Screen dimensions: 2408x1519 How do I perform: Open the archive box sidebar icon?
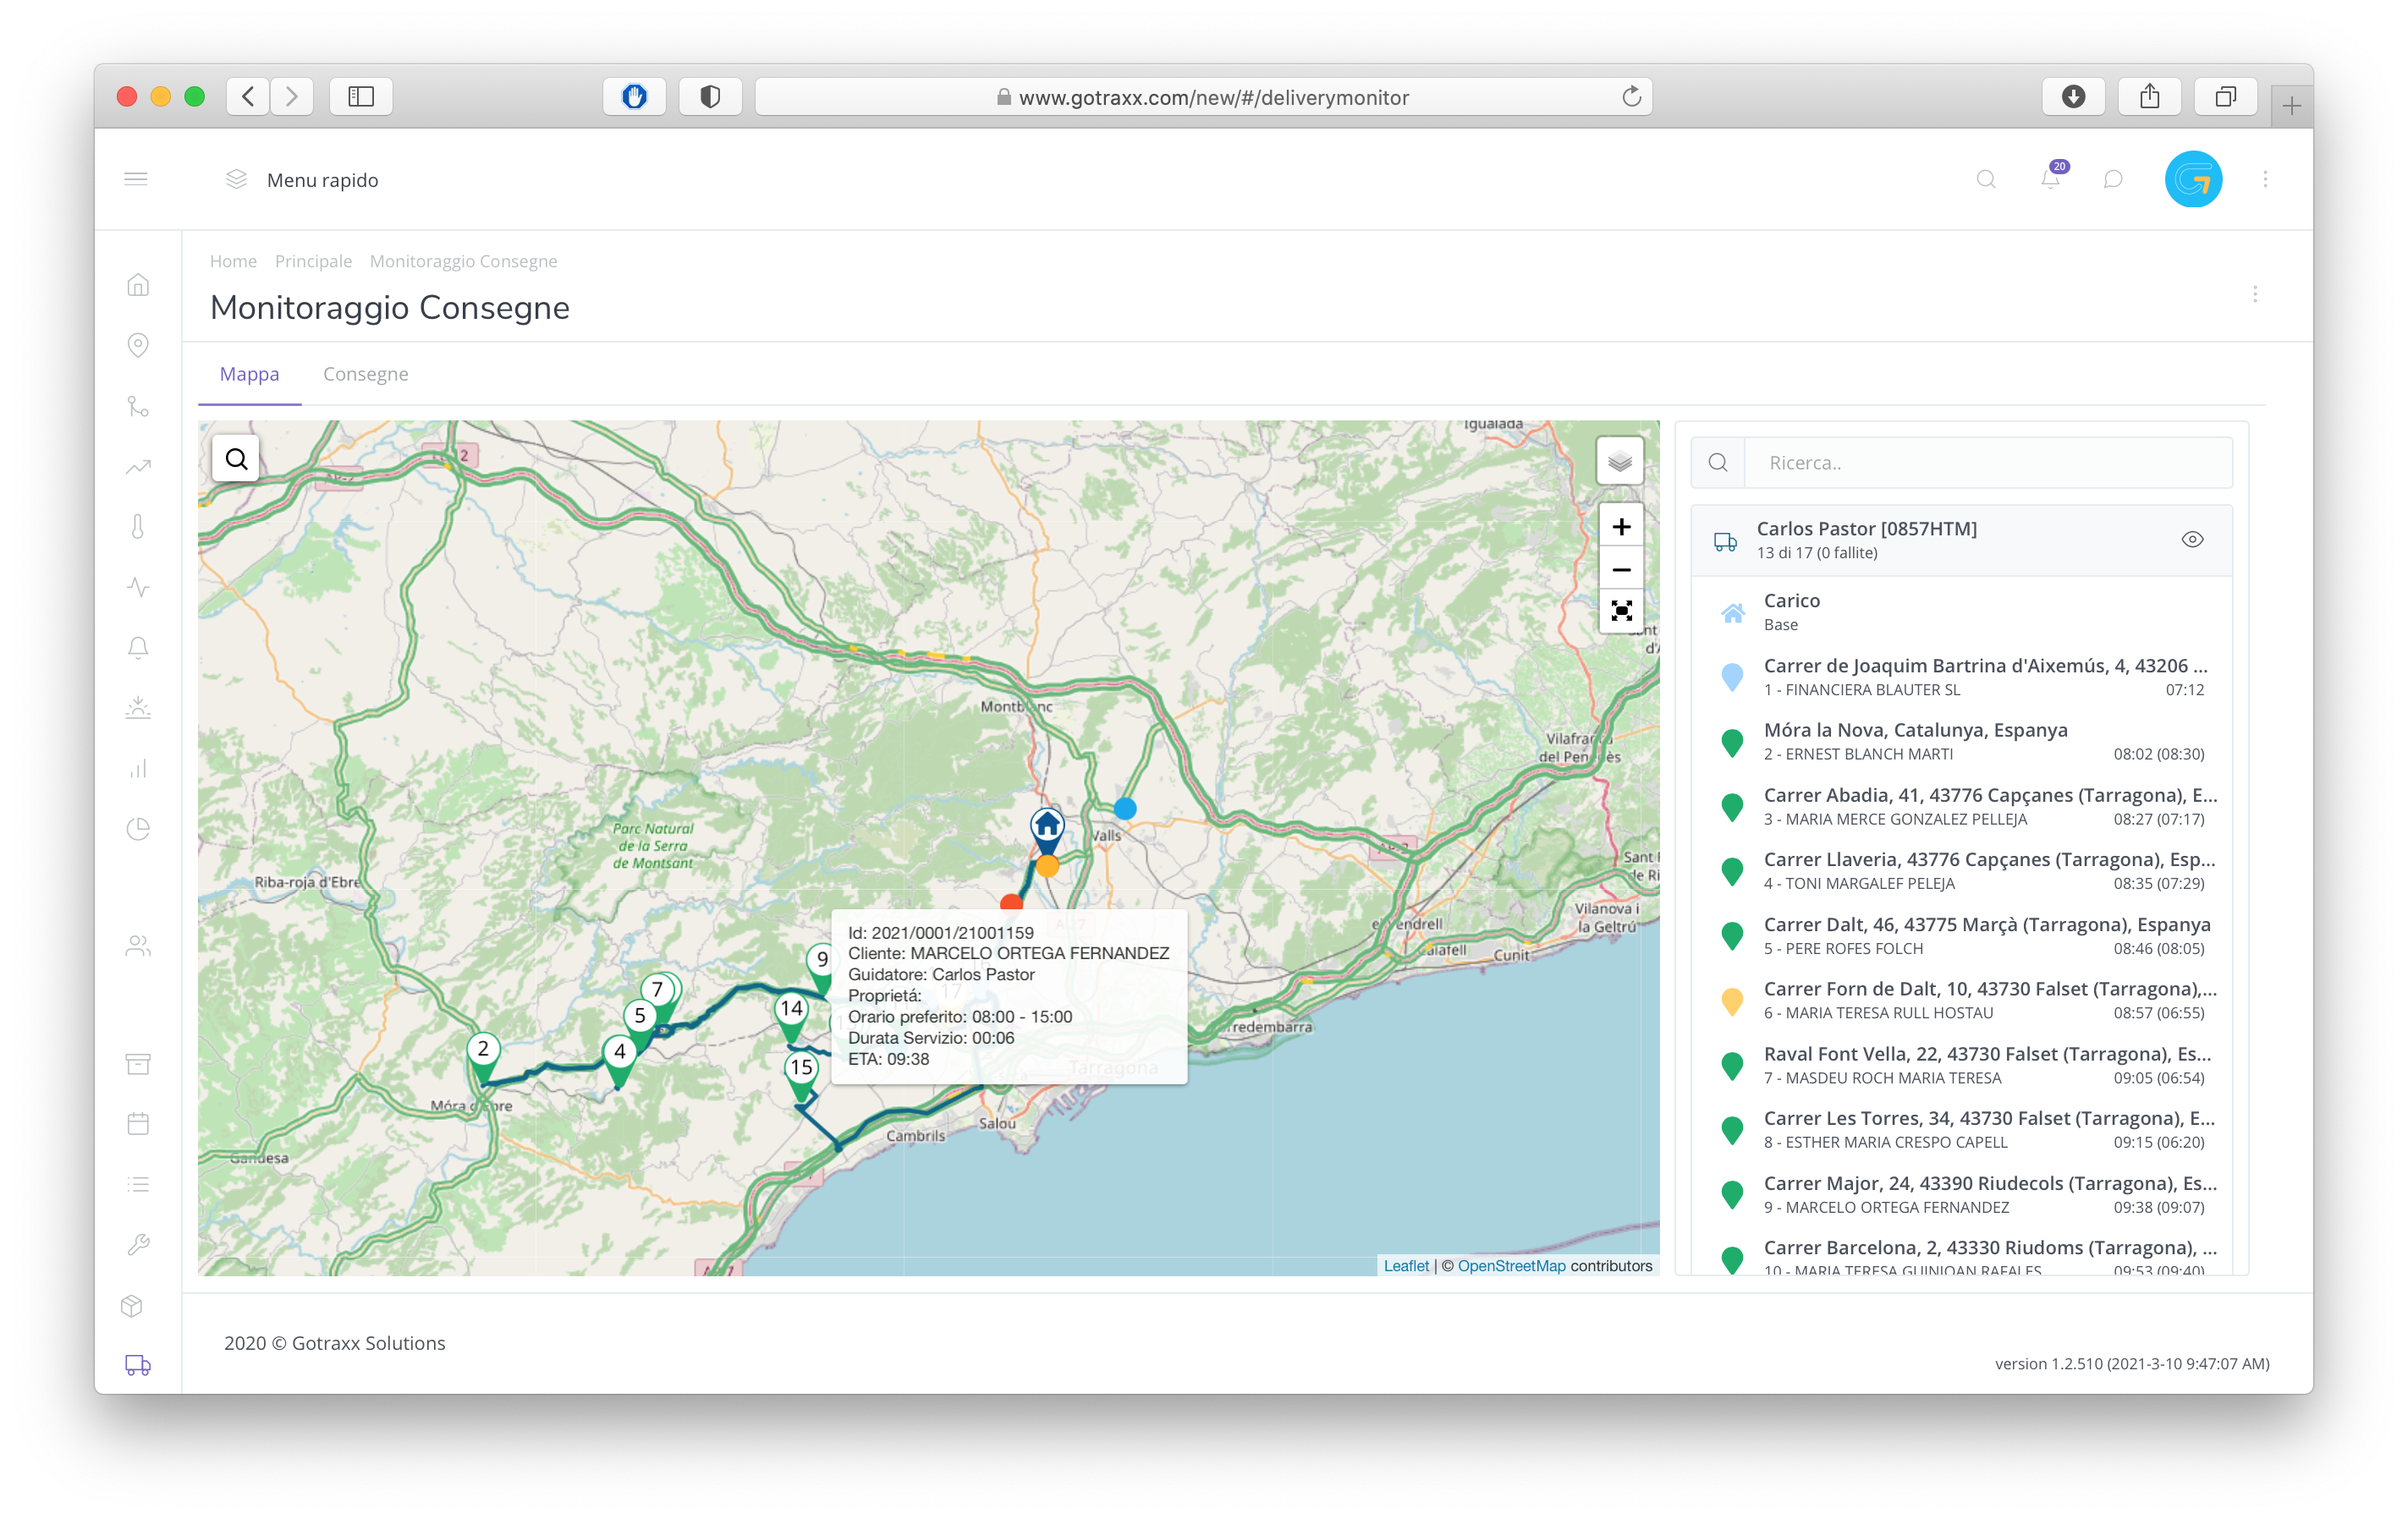(x=138, y=1063)
